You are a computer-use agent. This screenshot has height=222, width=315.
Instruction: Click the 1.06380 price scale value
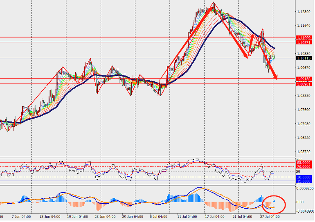304,138
